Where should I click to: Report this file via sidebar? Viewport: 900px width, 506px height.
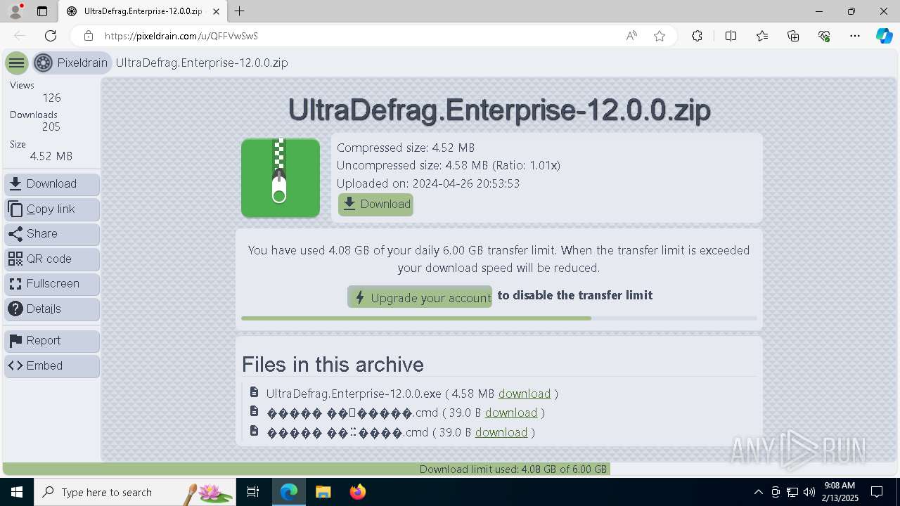pos(52,341)
